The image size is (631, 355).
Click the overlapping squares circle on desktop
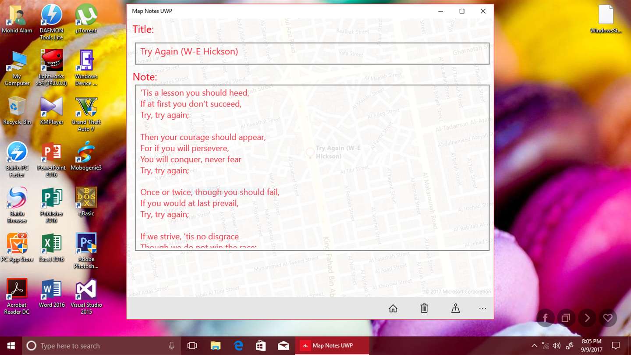pos(566,318)
